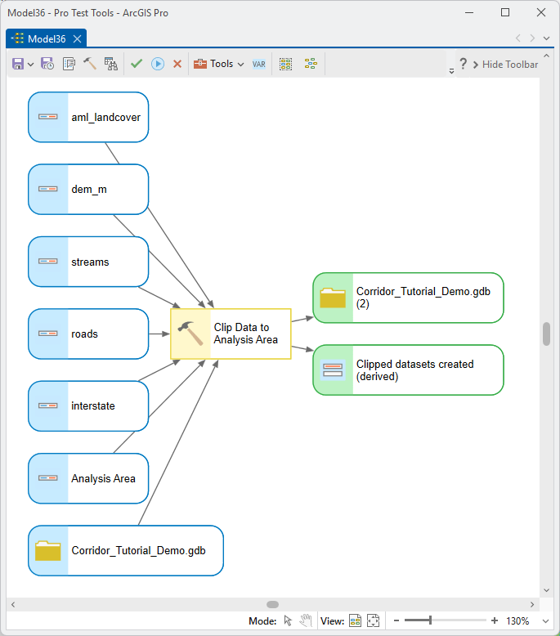
Task: Click the 130% zoom value
Action: (517, 621)
